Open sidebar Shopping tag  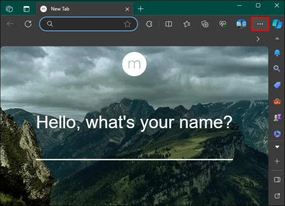pyautogui.click(x=277, y=85)
